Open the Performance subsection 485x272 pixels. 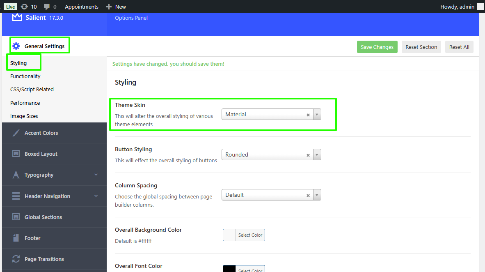tap(25, 103)
